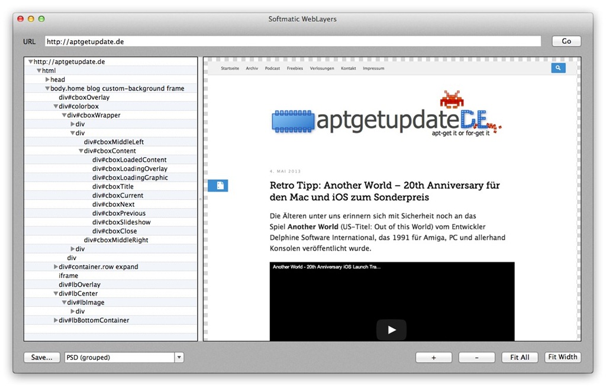Collapse the html tree node
Image resolution: width=606 pixels, height=386 pixels.
pyautogui.click(x=39, y=70)
